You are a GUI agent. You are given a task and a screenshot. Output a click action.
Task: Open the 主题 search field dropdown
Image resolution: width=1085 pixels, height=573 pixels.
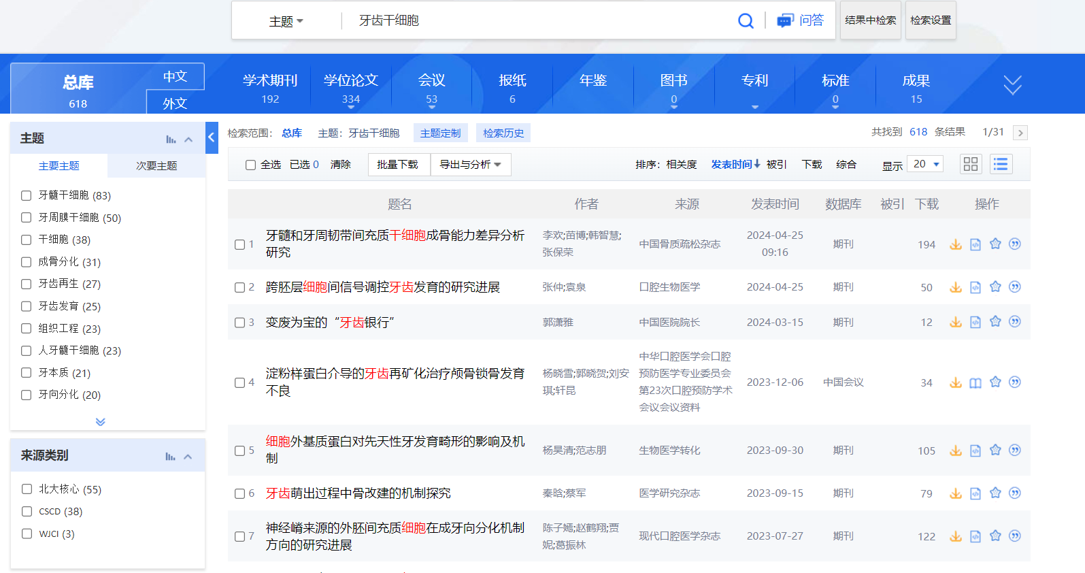click(x=286, y=22)
